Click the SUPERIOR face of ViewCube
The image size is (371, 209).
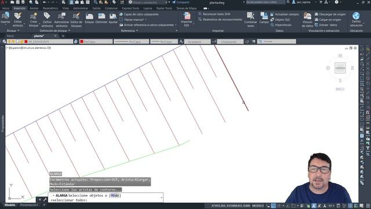click(x=340, y=68)
